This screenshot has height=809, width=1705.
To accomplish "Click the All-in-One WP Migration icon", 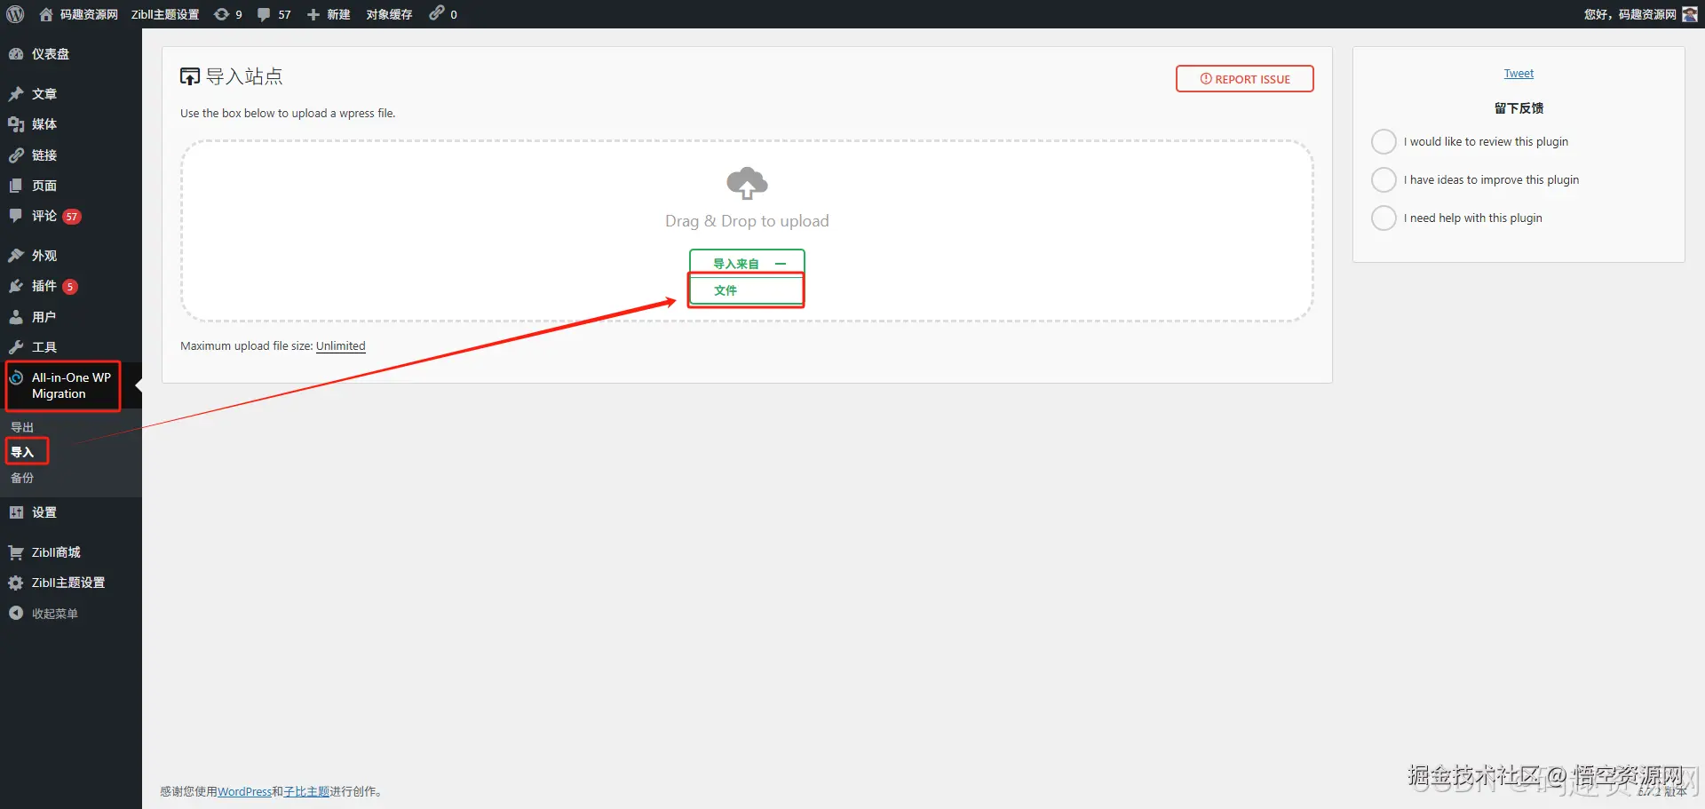I will pyautogui.click(x=16, y=377).
